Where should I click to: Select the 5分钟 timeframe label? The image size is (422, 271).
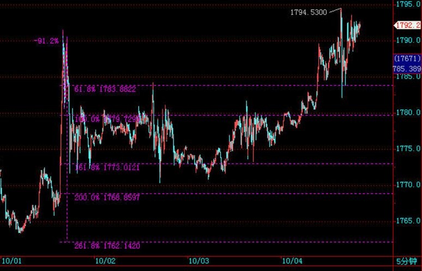pyautogui.click(x=408, y=262)
